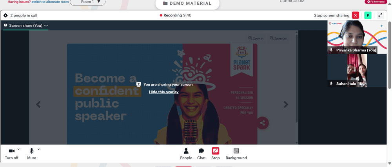Enter fullscreen using expand arrows icon

coord(380,15)
